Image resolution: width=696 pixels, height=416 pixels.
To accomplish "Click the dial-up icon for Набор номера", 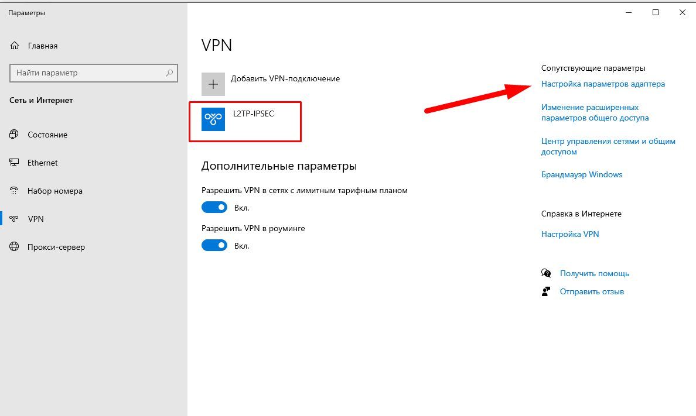I will click(14, 191).
